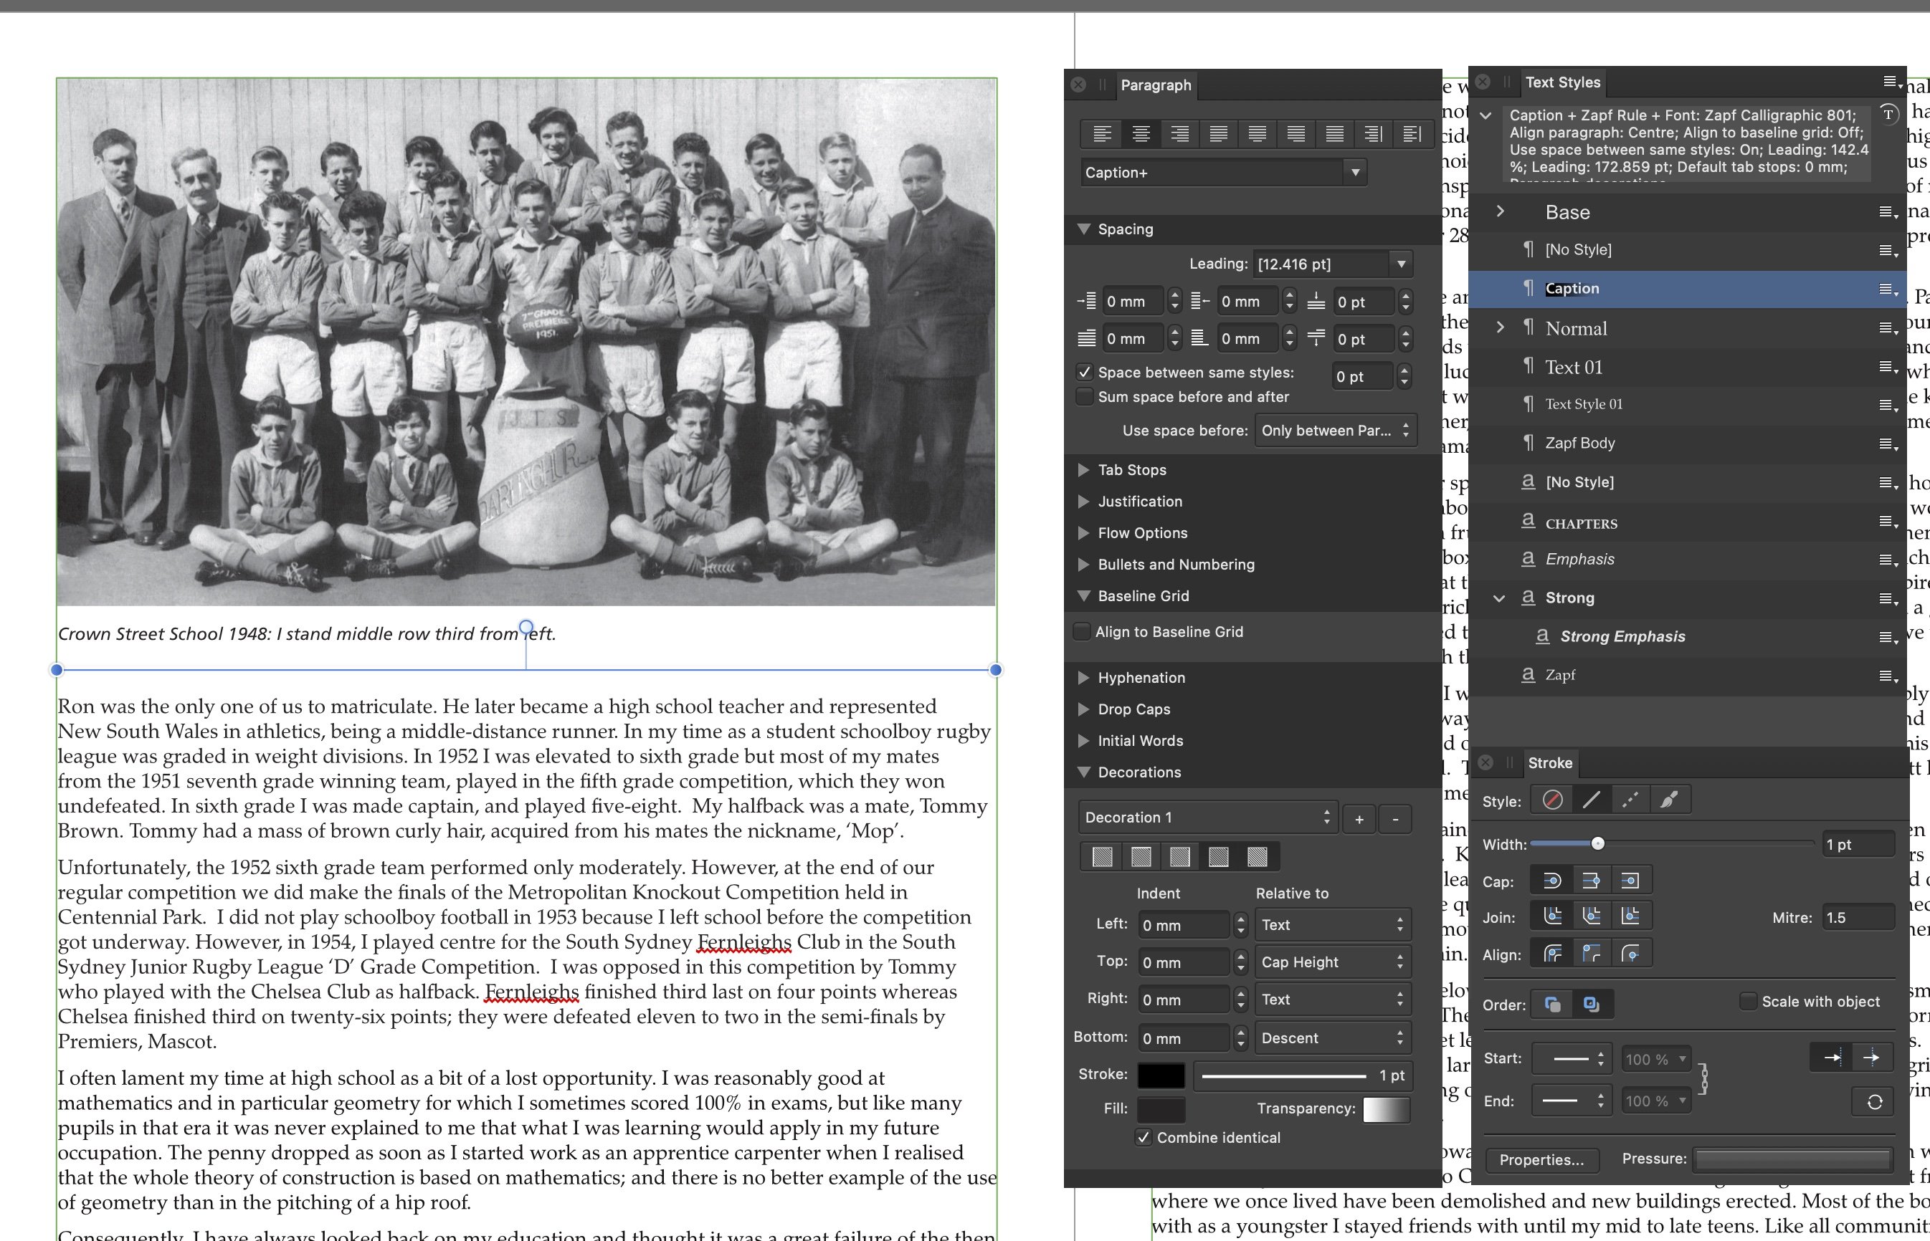Image resolution: width=1930 pixels, height=1241 pixels.
Task: Set stroke style to Texture brush
Action: (x=1669, y=800)
